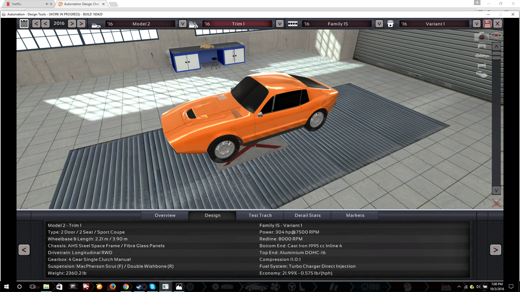Mute the Netflix tab audio icon

click(x=47, y=4)
